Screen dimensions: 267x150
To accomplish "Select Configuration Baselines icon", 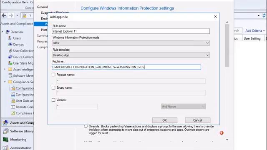I will 13,95.
